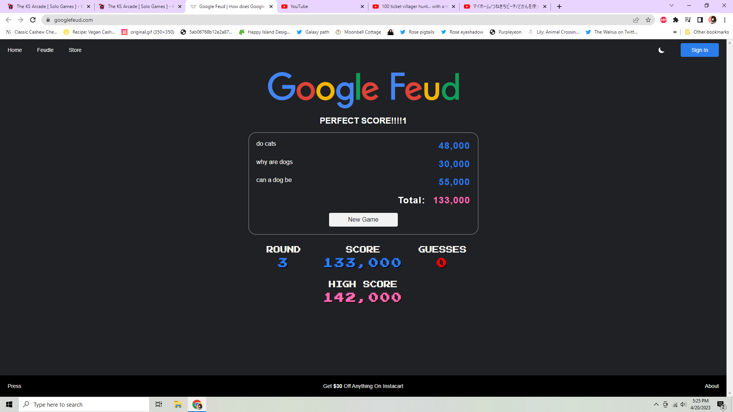
Task: Click the browser forward arrow
Action: (21, 20)
